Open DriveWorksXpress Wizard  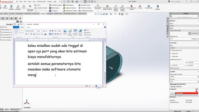click(x=132, y=7)
